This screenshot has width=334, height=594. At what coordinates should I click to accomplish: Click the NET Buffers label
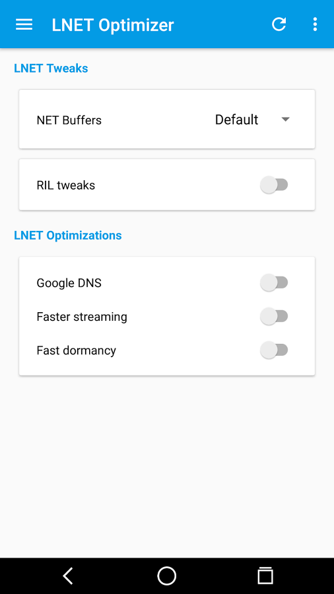(69, 120)
